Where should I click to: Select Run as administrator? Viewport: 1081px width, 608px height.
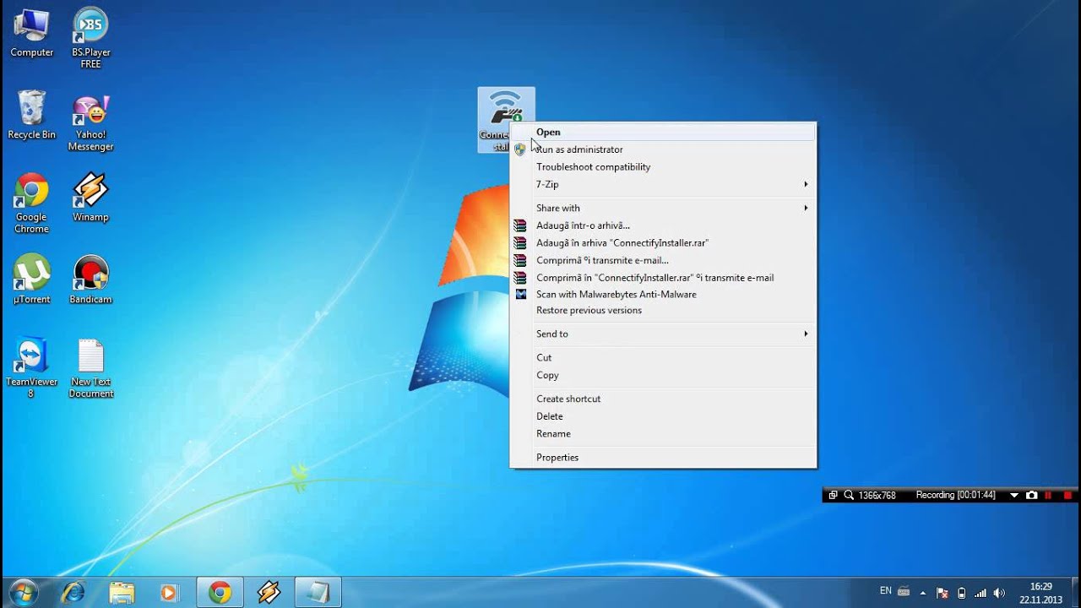click(663, 149)
